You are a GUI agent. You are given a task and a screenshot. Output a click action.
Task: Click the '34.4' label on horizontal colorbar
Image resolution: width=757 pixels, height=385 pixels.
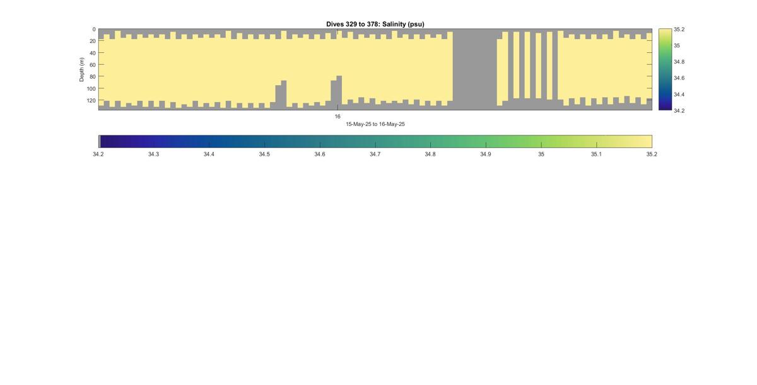click(x=209, y=154)
